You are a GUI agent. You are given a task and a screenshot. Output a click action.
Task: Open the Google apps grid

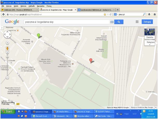click(137, 22)
